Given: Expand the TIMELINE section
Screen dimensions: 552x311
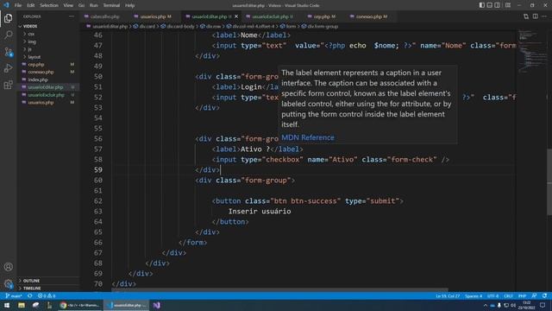Looking at the screenshot, I should pos(32,288).
